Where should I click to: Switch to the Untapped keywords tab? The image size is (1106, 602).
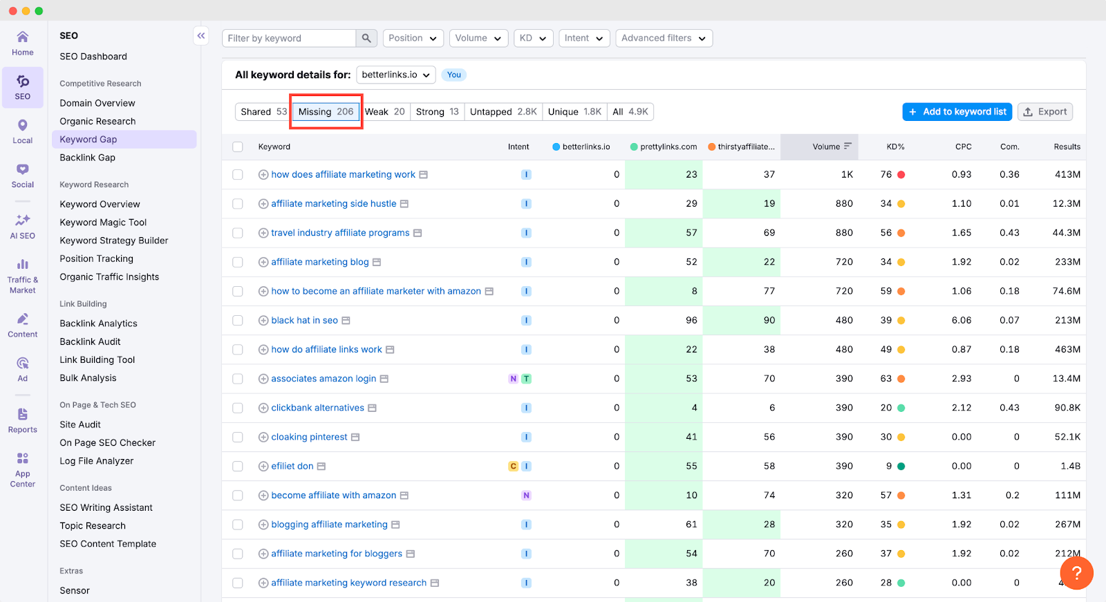(503, 112)
